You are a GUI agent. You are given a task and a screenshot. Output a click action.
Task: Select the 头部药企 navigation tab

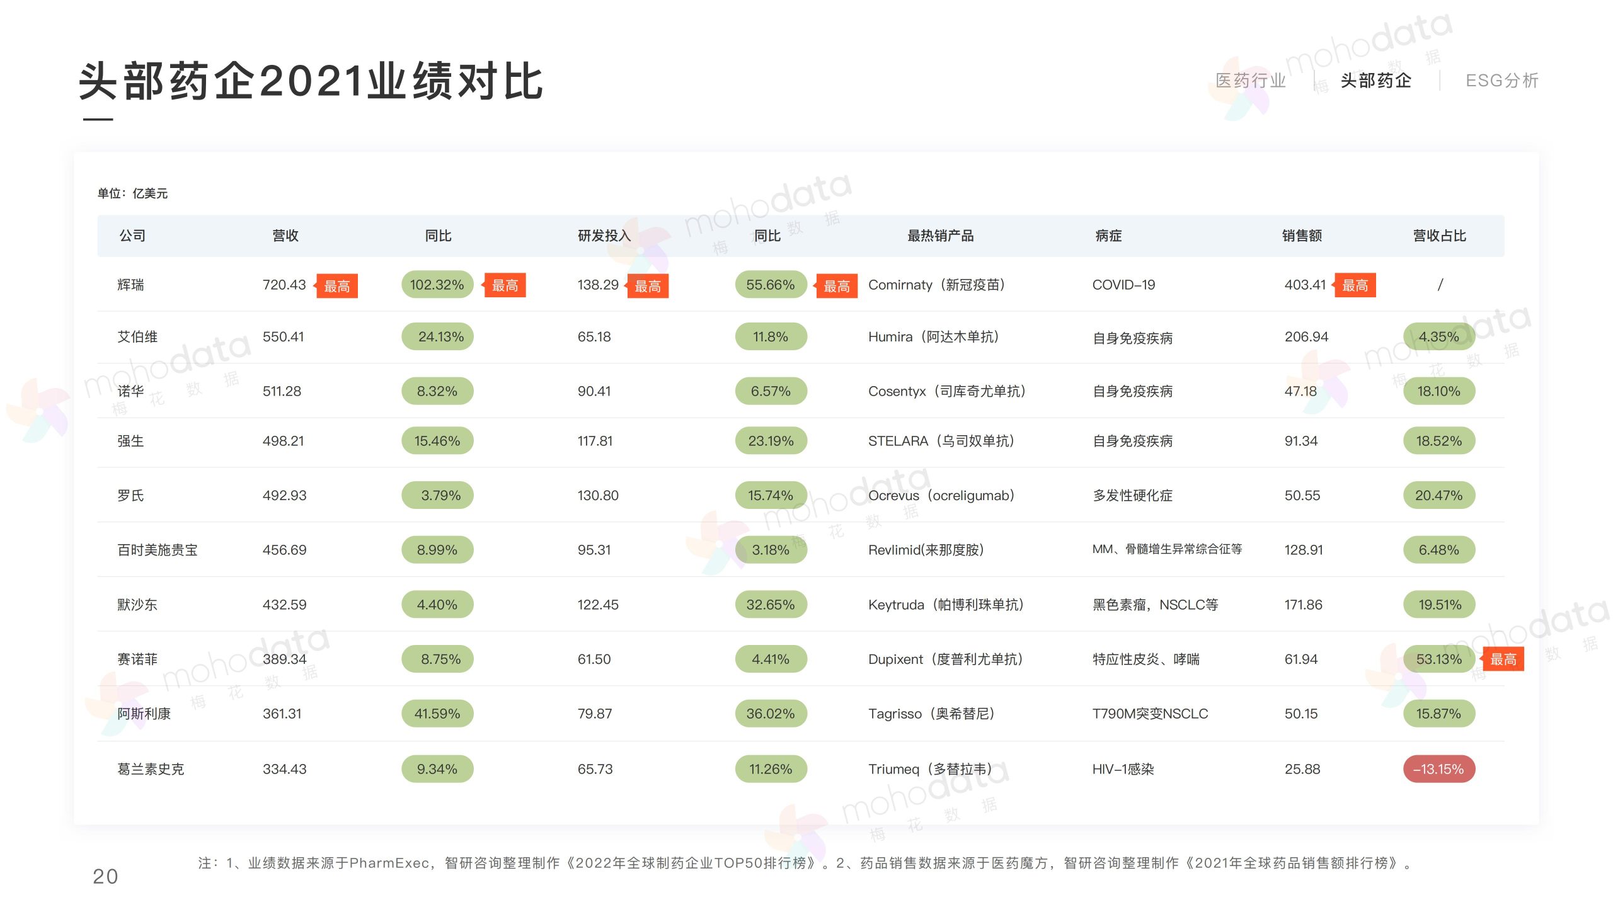point(1375,81)
